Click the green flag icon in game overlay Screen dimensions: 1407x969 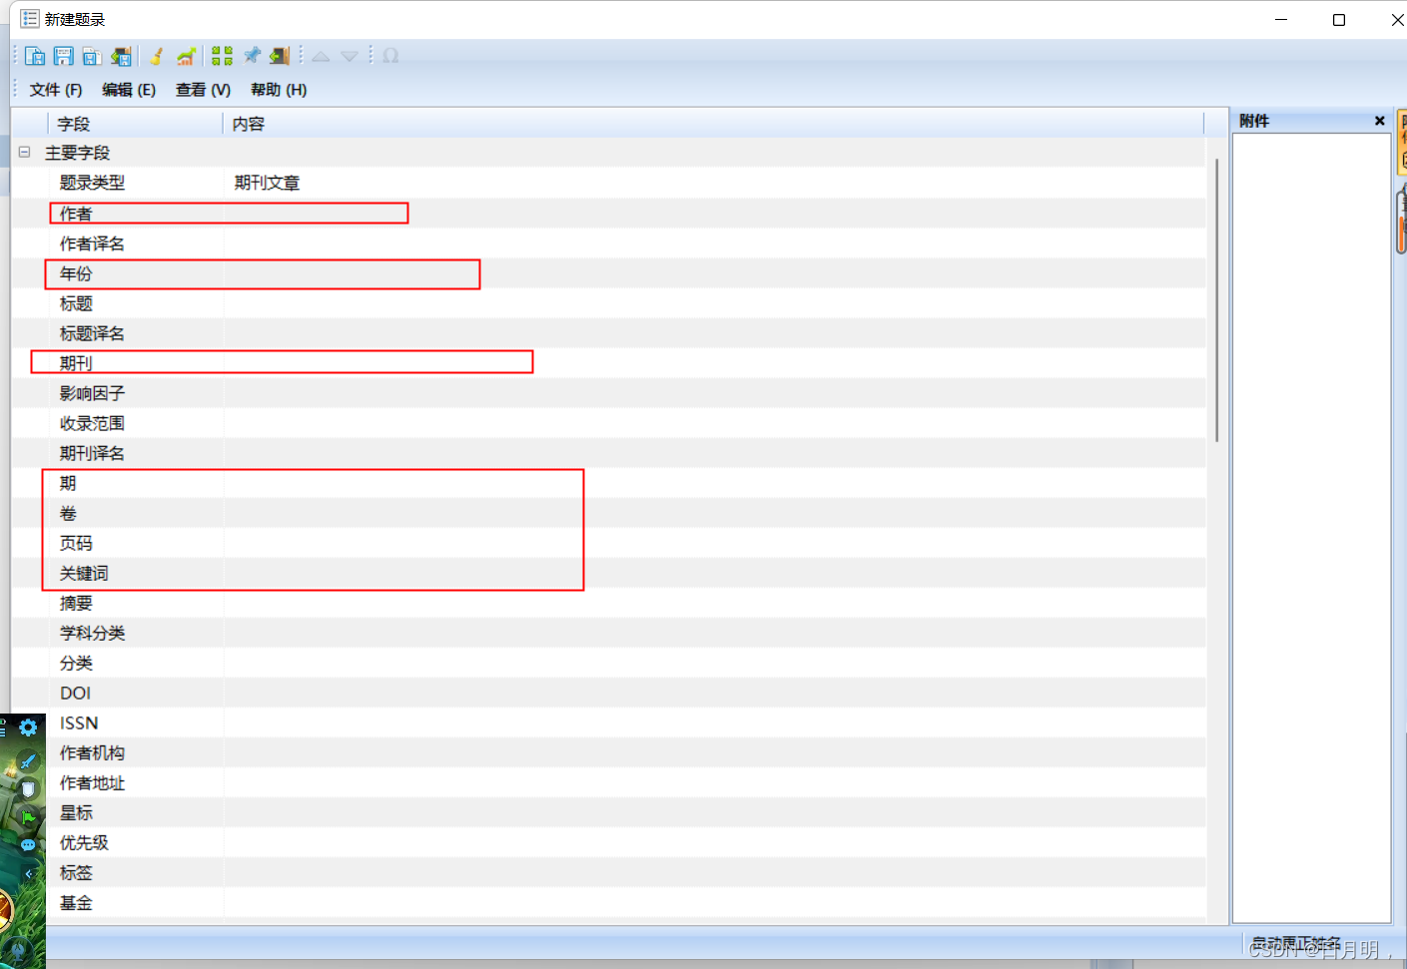coord(28,817)
